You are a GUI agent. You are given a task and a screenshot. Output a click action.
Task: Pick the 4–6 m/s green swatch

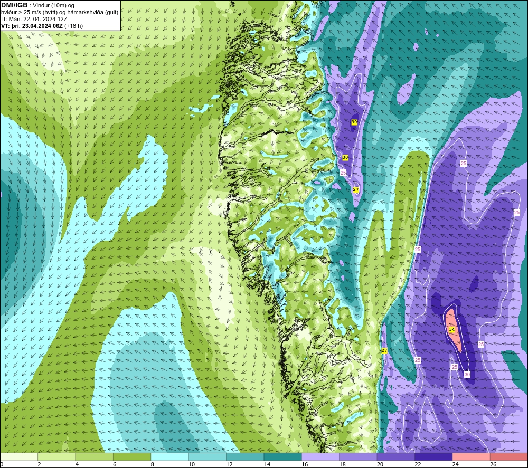tap(95, 456)
